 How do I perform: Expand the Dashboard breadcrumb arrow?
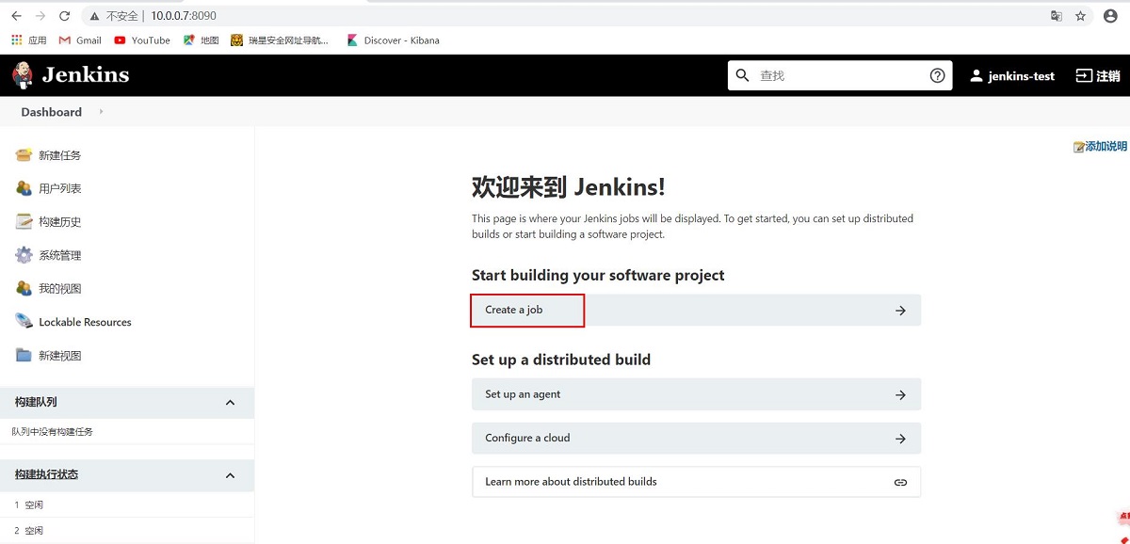(101, 112)
